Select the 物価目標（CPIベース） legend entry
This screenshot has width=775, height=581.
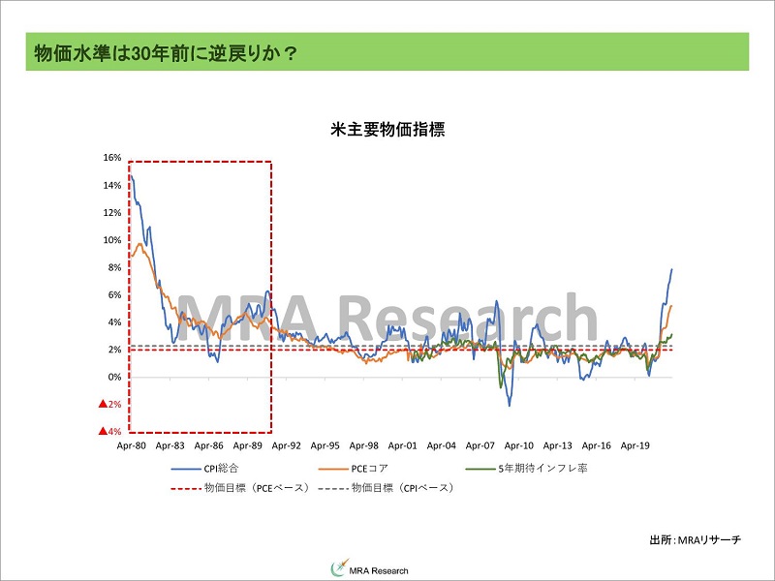(386, 488)
